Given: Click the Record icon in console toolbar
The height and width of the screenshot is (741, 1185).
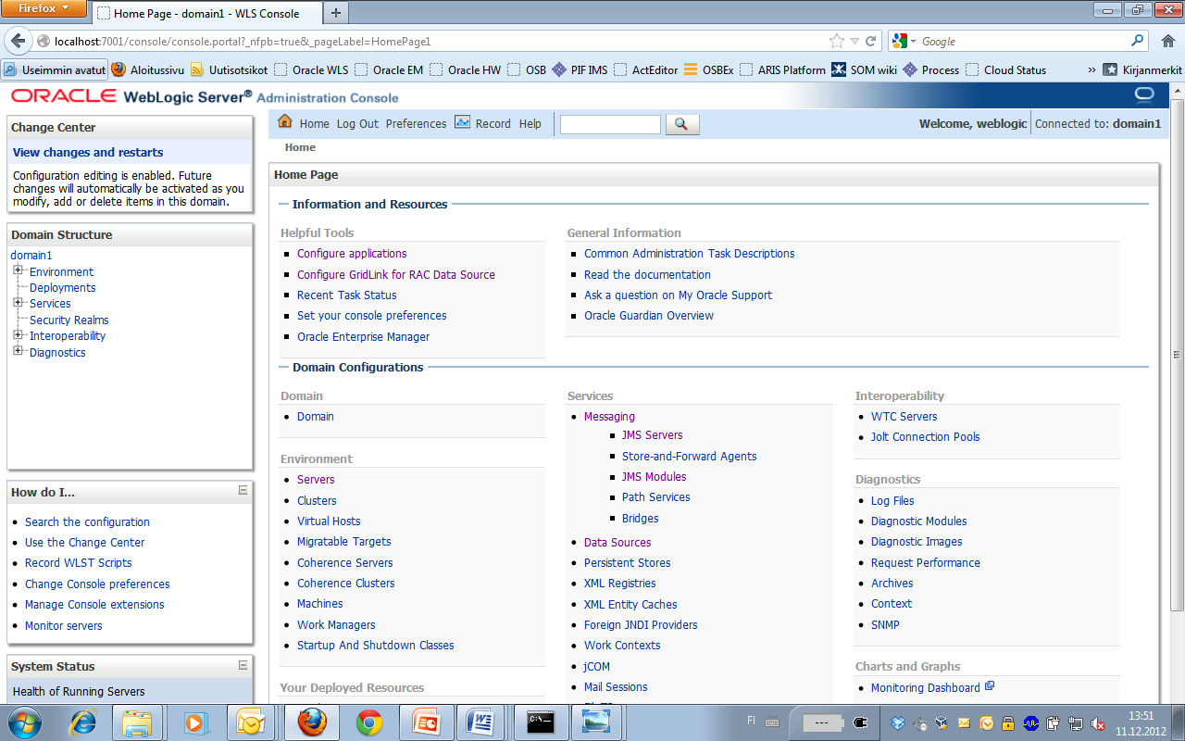Looking at the screenshot, I should point(462,123).
